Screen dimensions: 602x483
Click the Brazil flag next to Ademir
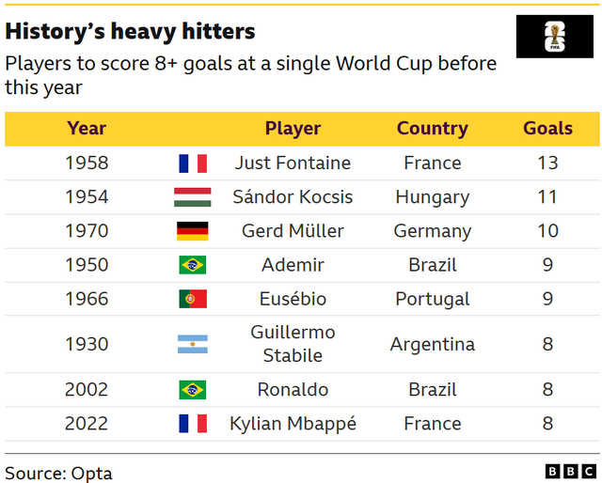pyautogui.click(x=192, y=265)
